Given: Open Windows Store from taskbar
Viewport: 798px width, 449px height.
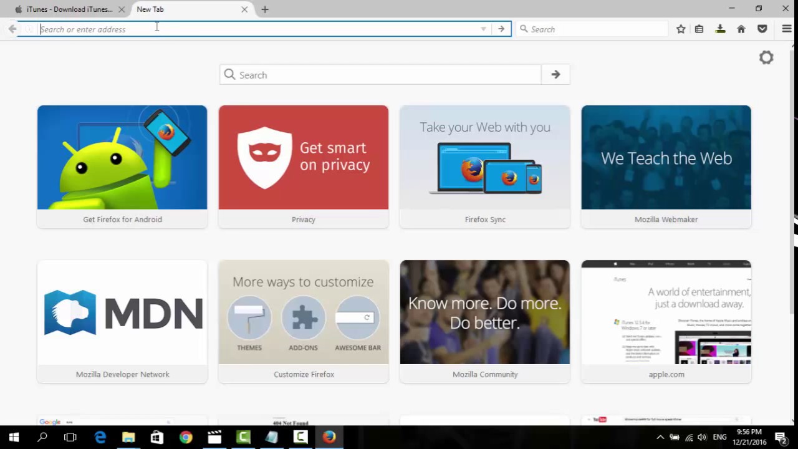Looking at the screenshot, I should point(157,437).
